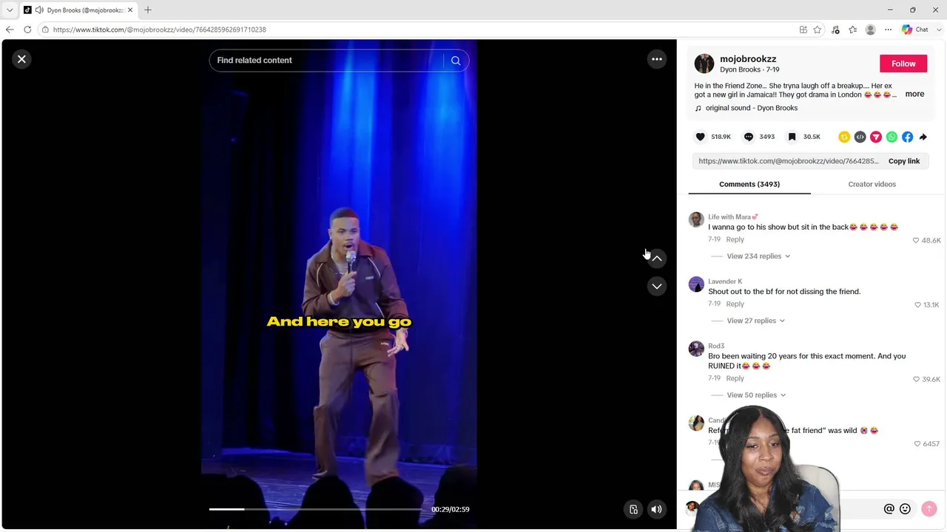Click the search magnifier in Find related content
Screen dimensions: 947x532
(x=456, y=61)
